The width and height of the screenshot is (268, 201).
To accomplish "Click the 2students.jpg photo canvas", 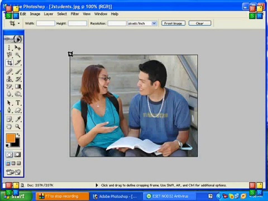I will tap(134, 106).
